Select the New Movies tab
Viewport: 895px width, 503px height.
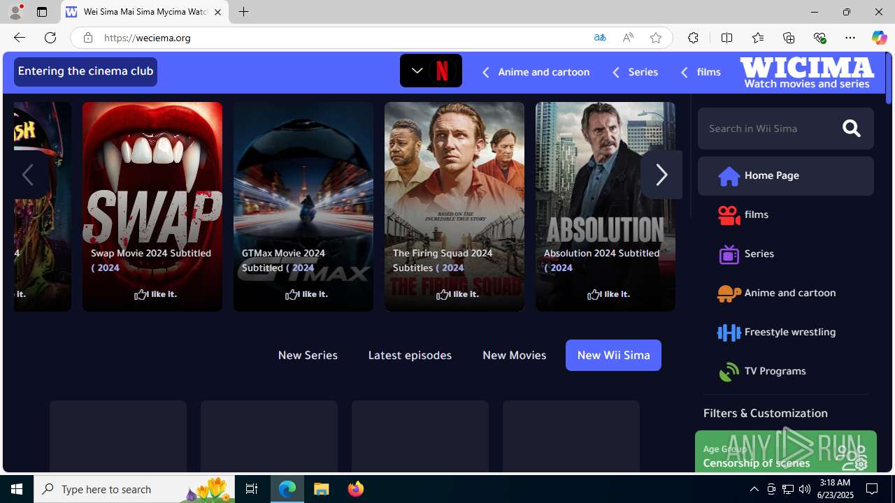click(x=514, y=355)
